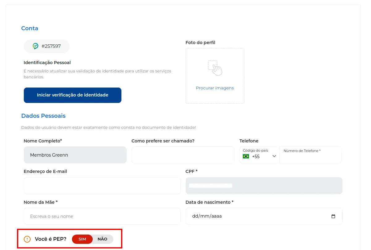Click the Conta section heading
371x250 pixels.
click(30, 28)
